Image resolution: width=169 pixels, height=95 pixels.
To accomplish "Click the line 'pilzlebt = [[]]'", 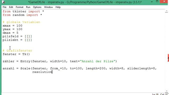I will point(17,40).
